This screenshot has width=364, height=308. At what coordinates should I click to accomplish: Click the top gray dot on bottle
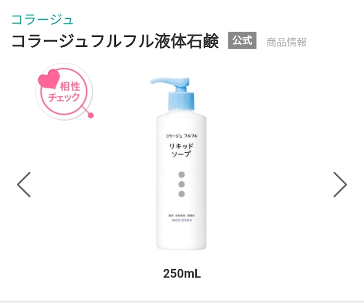[182, 174]
